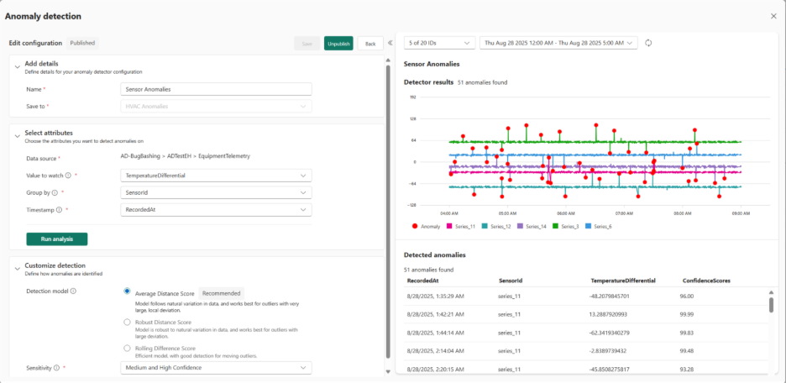Image resolution: width=786 pixels, height=383 pixels.
Task: Click the Run analysis button
Action: [x=57, y=239]
